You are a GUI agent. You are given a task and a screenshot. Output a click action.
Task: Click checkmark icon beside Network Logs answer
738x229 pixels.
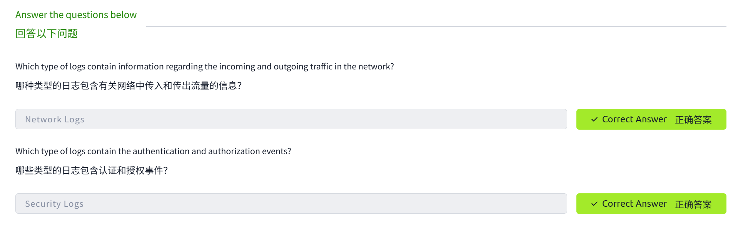(594, 119)
